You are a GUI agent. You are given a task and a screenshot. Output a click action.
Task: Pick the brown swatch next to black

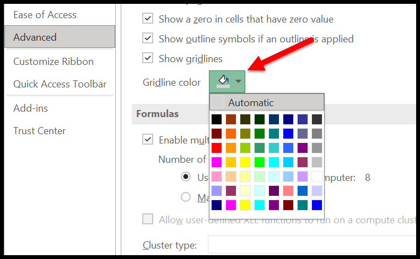(231, 119)
